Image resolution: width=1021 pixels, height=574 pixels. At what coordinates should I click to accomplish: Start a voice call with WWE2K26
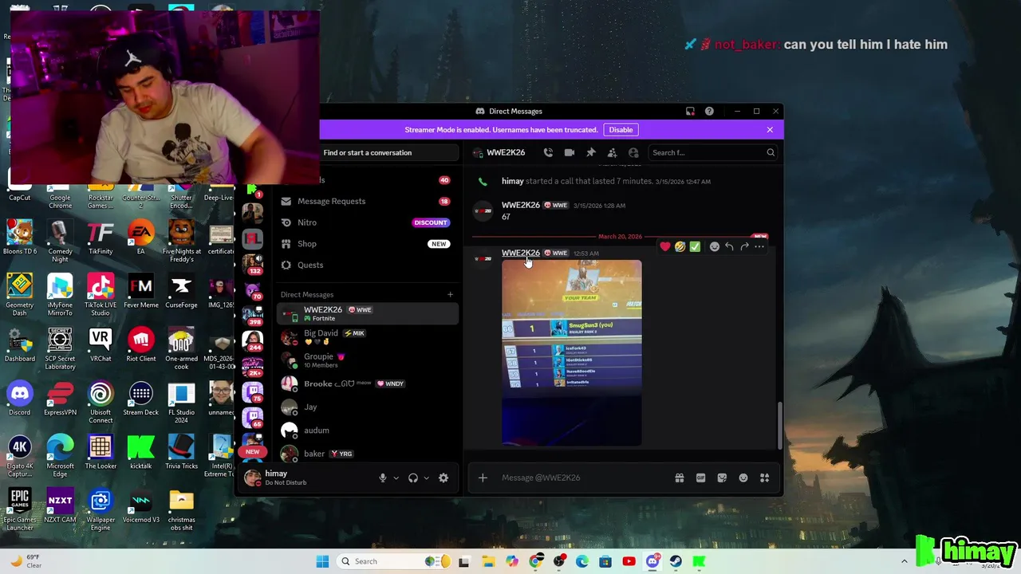(548, 152)
